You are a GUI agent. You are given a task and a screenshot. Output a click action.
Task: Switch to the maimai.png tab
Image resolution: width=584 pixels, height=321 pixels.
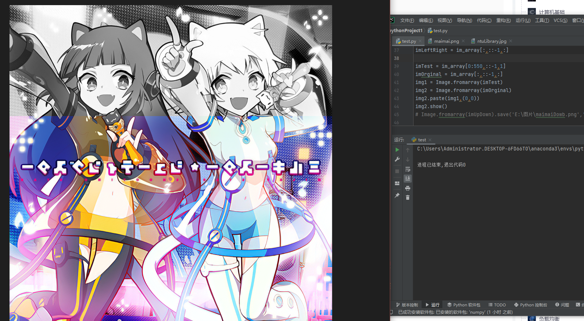tap(446, 41)
